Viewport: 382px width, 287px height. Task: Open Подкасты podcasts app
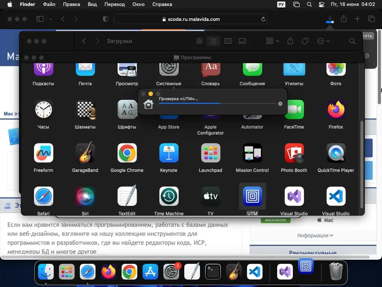coord(43,70)
